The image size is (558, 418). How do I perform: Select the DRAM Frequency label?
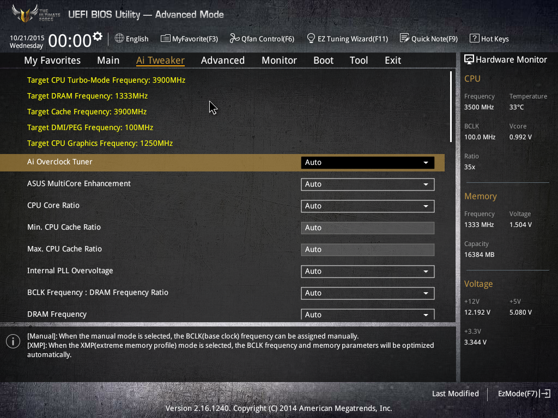(57, 314)
